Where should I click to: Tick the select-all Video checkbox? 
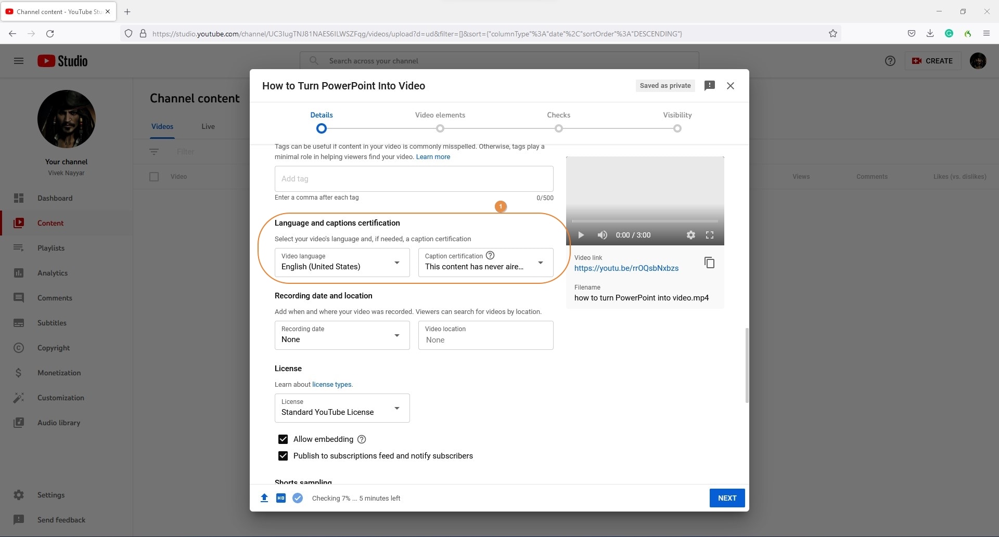point(154,177)
